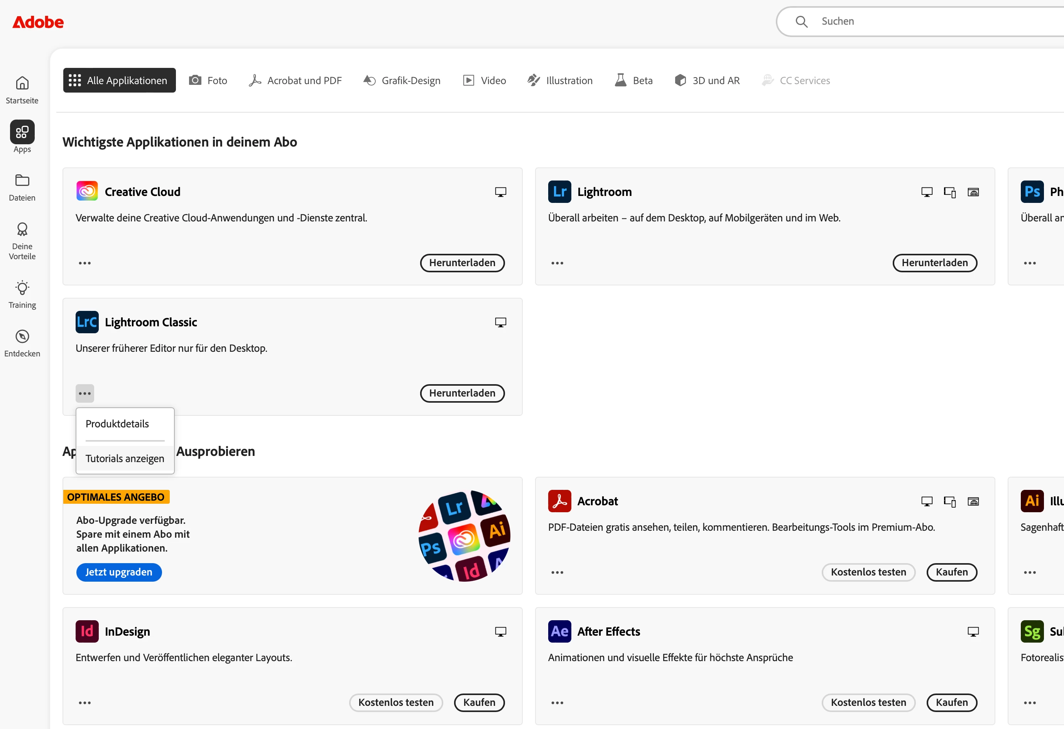
Task: Click the Dateien folder icon
Action: (22, 180)
